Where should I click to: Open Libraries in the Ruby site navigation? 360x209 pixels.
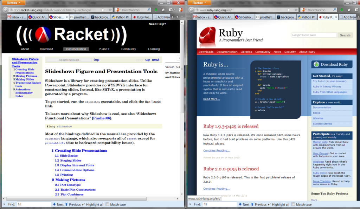click(246, 52)
